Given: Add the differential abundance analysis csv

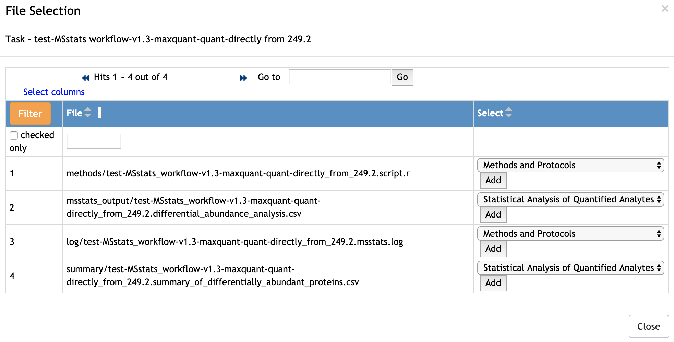Looking at the screenshot, I should coord(493,215).
